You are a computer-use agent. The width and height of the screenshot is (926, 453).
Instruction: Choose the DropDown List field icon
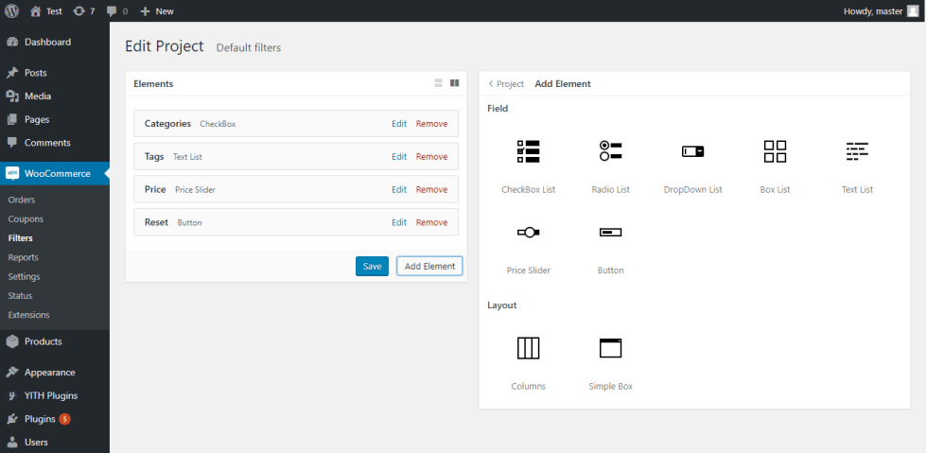[x=692, y=151]
